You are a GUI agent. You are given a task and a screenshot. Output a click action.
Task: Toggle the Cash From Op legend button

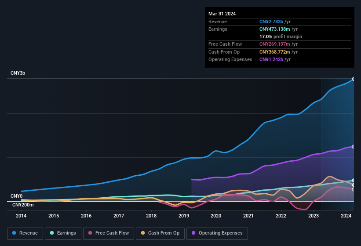point(160,234)
